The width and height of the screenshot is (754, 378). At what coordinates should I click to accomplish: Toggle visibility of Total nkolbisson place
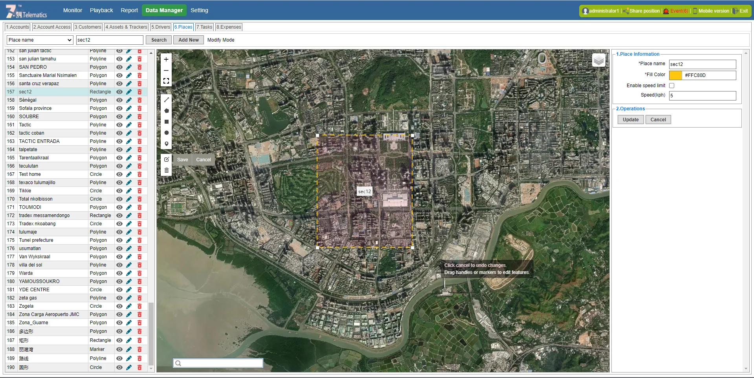119,199
